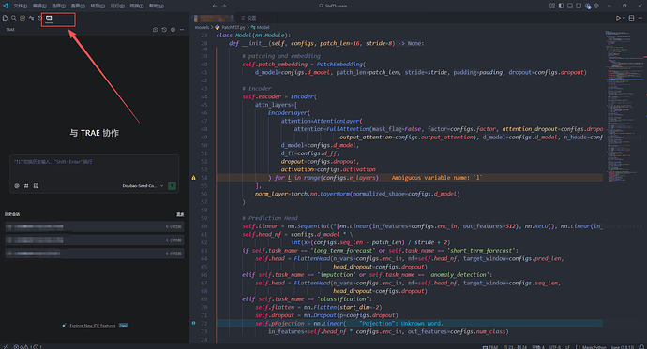647x349 pixels.
Task: Change the MagicPython language mode
Action: point(591,346)
